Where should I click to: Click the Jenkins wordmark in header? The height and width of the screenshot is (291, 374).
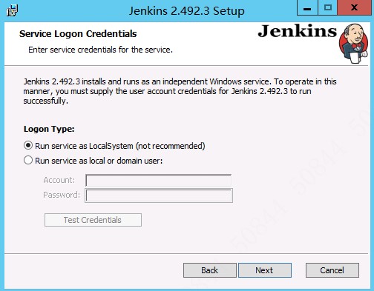[x=297, y=31]
